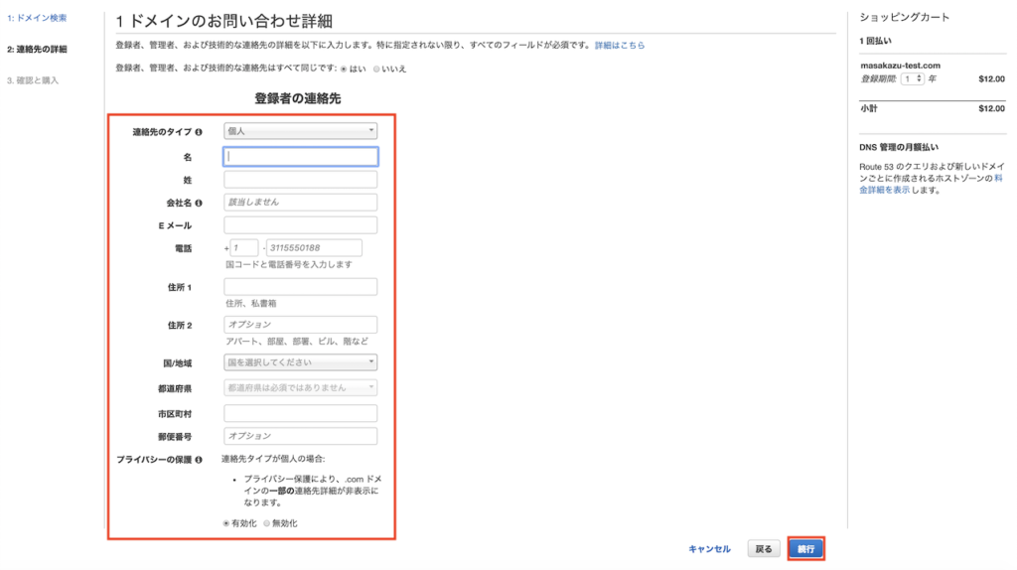Screen dimensions: 1017x570
Task: Click info icon next to プライバシーの保護
Action: tap(200, 460)
